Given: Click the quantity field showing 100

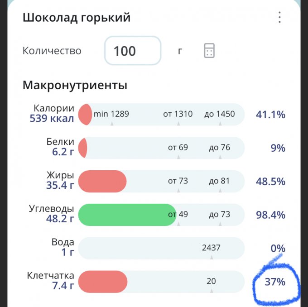Looking at the screenshot, I should point(133,50).
